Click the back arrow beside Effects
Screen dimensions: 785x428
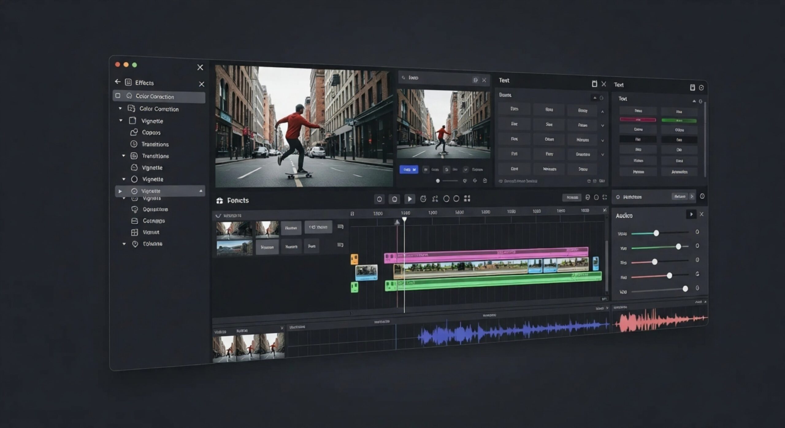tap(118, 82)
